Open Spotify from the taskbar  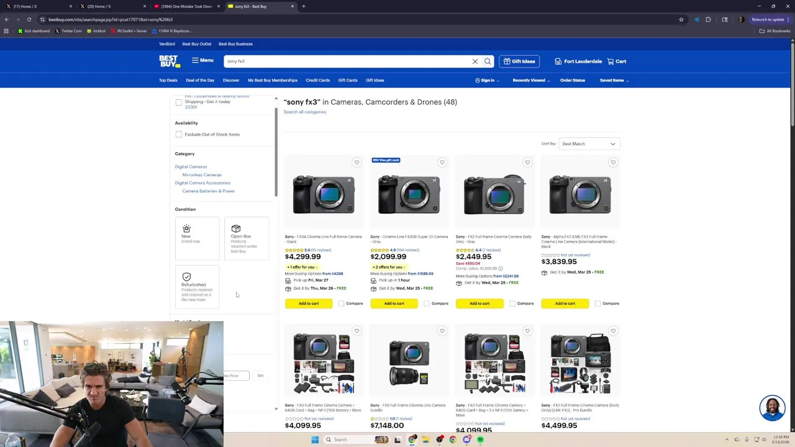(480, 440)
